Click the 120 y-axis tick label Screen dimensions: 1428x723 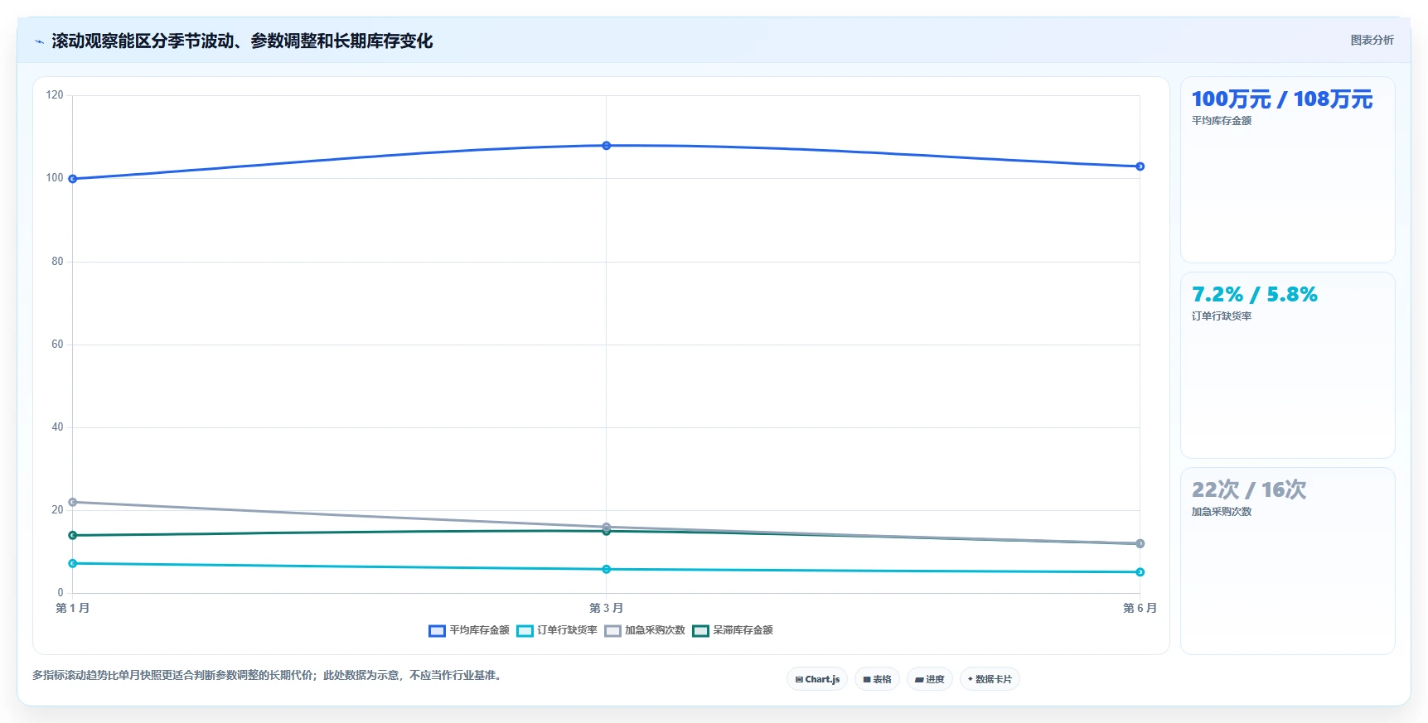[x=55, y=95]
